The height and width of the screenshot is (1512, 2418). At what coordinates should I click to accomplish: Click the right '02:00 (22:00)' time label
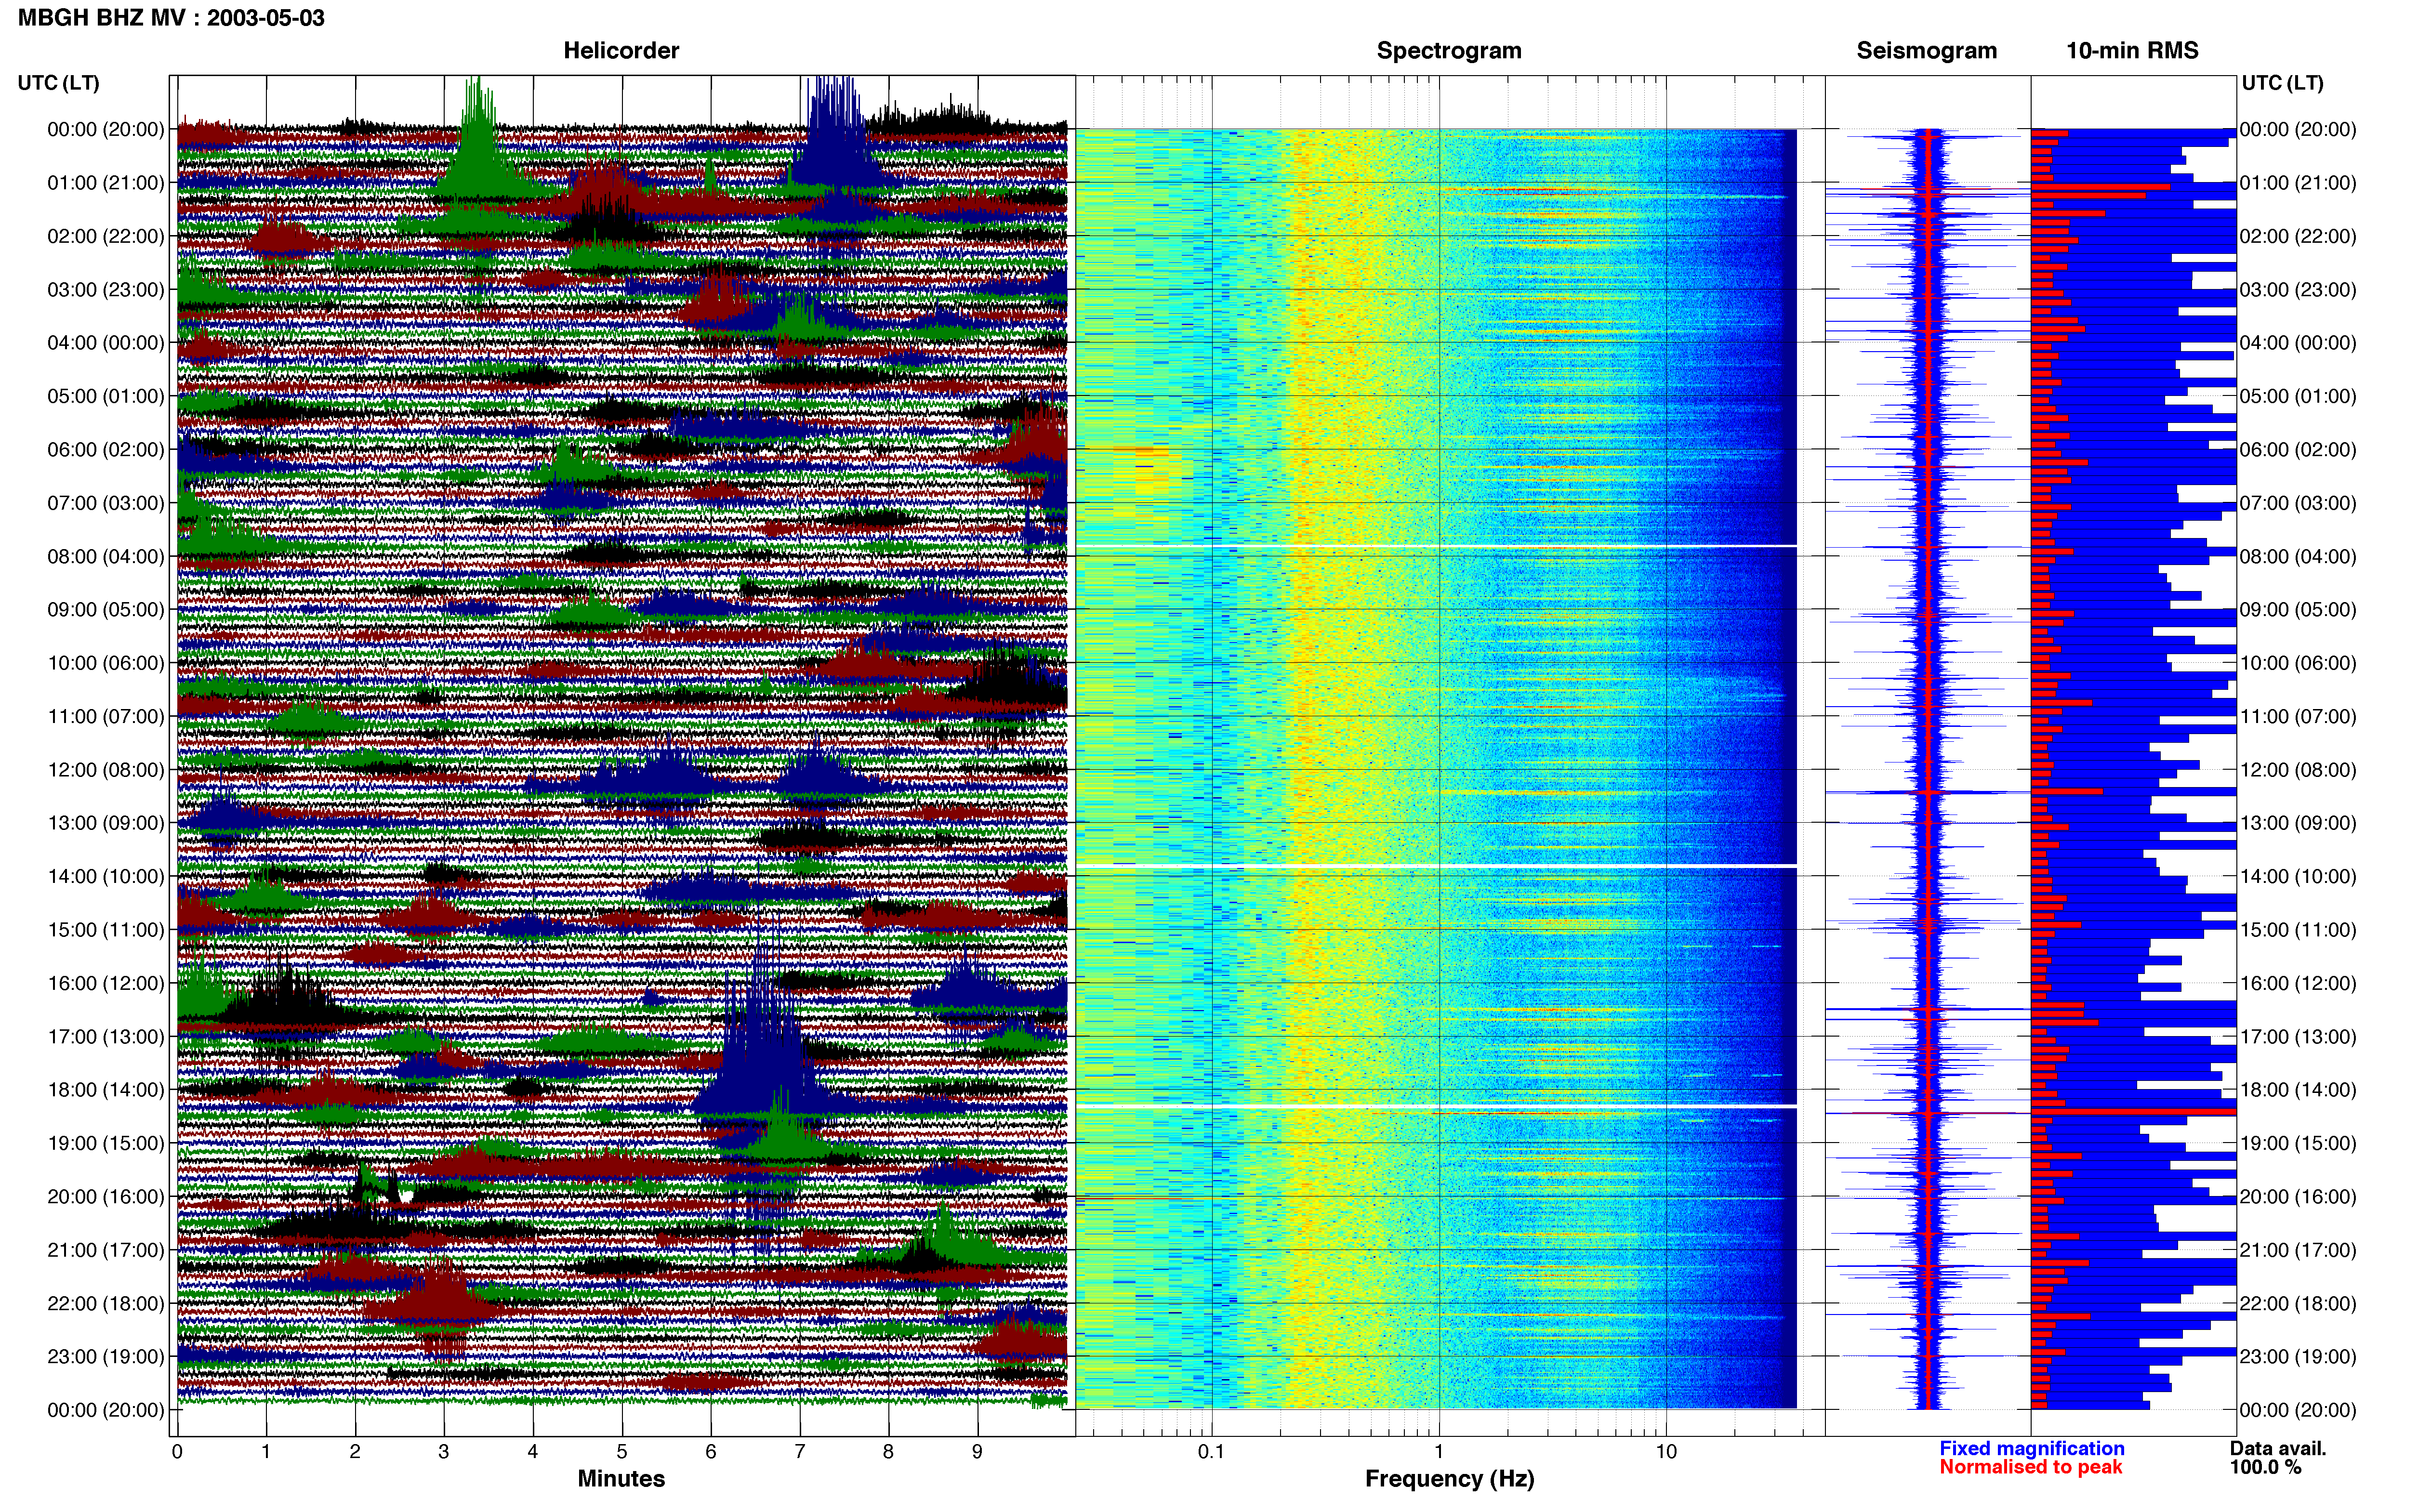tap(2298, 236)
